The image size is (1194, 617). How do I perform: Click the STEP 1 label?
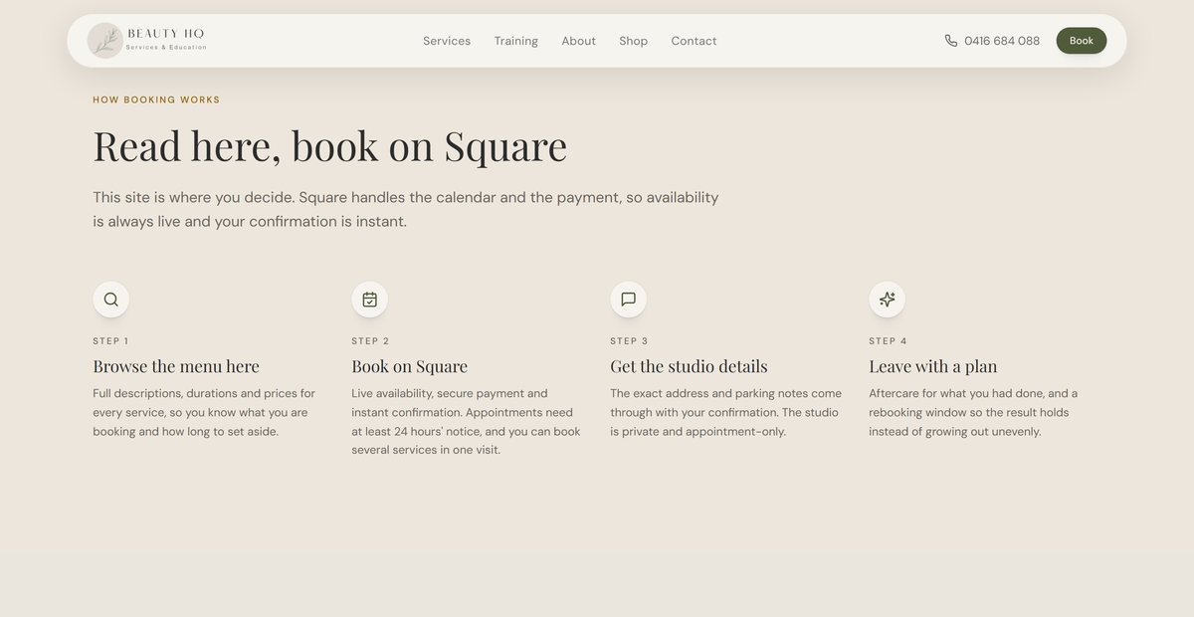110,341
